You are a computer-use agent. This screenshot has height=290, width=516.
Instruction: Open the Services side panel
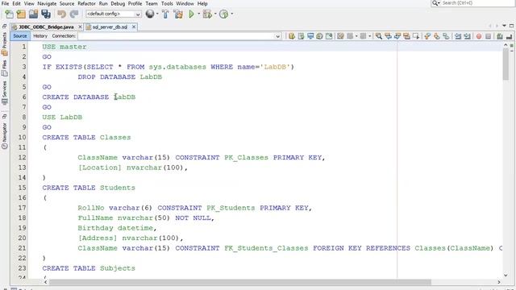(4, 93)
